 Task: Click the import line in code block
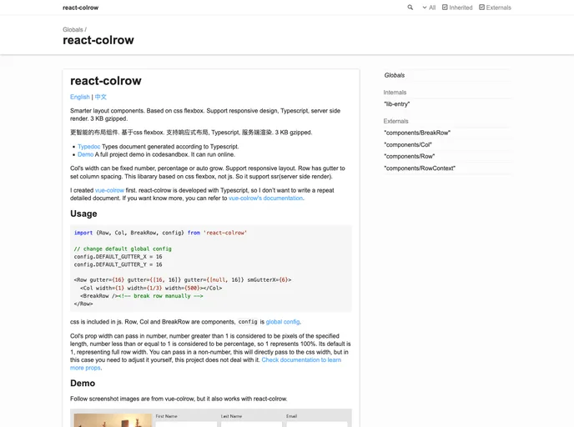click(161, 233)
